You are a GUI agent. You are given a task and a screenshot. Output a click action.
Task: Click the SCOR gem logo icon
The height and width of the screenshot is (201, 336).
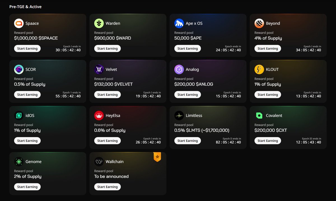click(19, 70)
